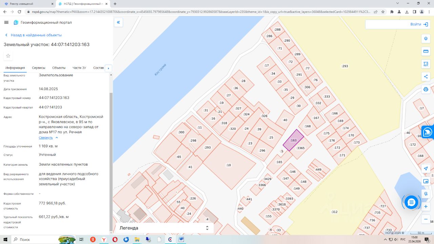Share this page from the address bar
The height and width of the screenshot is (244, 434).
(376, 12)
